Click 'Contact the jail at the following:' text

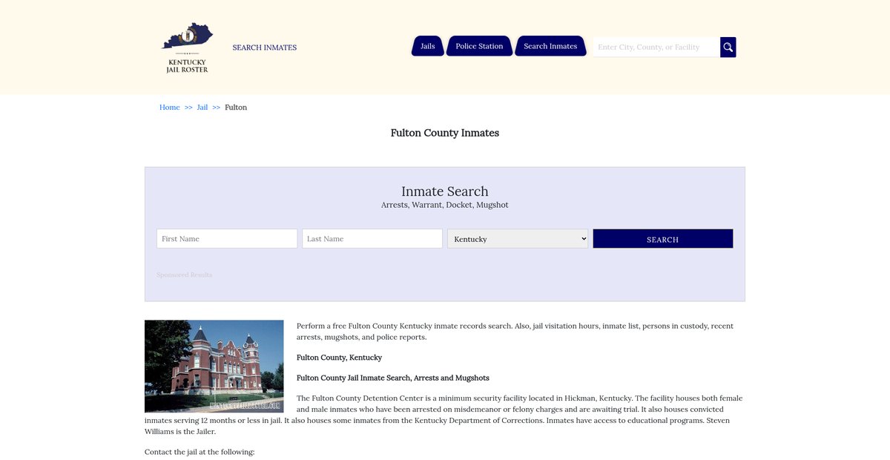[x=200, y=451]
